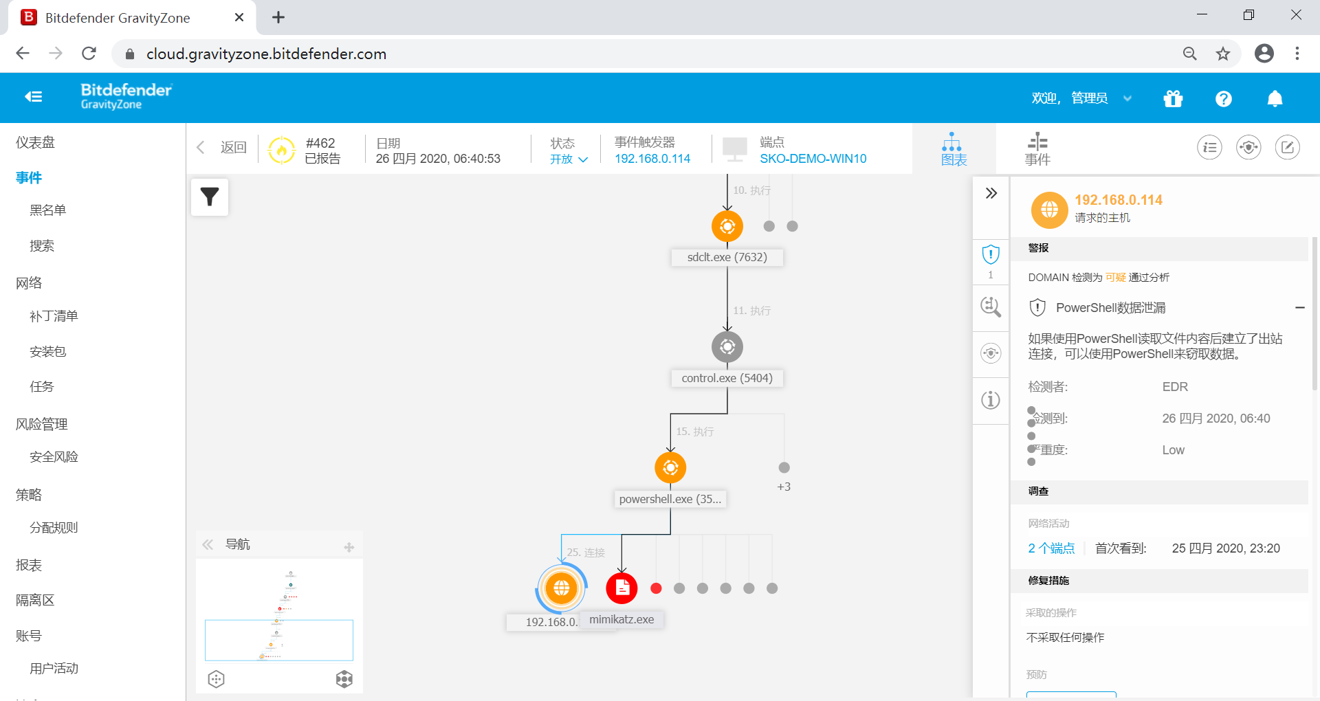Image resolution: width=1320 pixels, height=701 pixels.
Task: Select the sdclt.exe process node icon
Action: tap(727, 226)
